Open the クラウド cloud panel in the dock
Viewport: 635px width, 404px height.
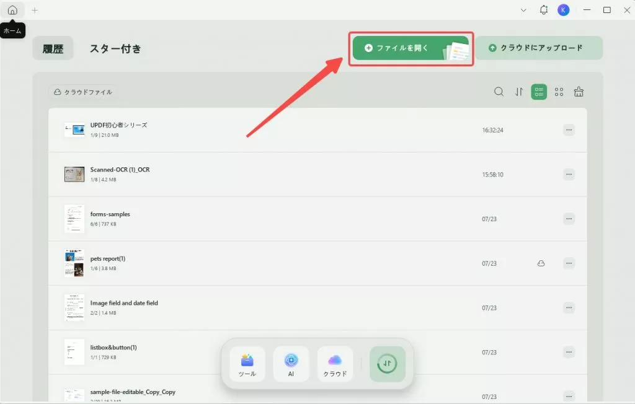pyautogui.click(x=335, y=364)
